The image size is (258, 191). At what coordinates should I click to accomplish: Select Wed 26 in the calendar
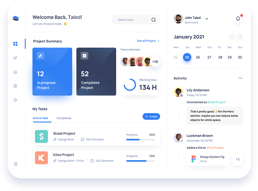[198, 57]
